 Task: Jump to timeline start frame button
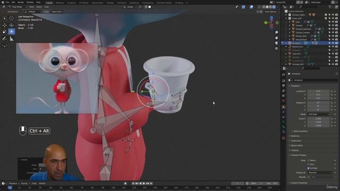pyautogui.click(x=133, y=184)
